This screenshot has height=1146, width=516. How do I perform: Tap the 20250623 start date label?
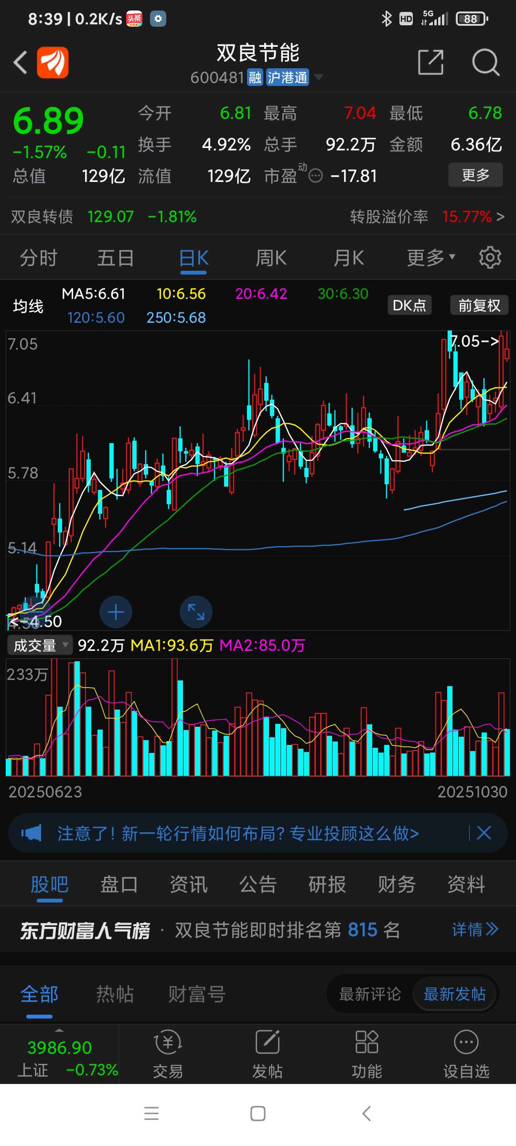point(45,792)
